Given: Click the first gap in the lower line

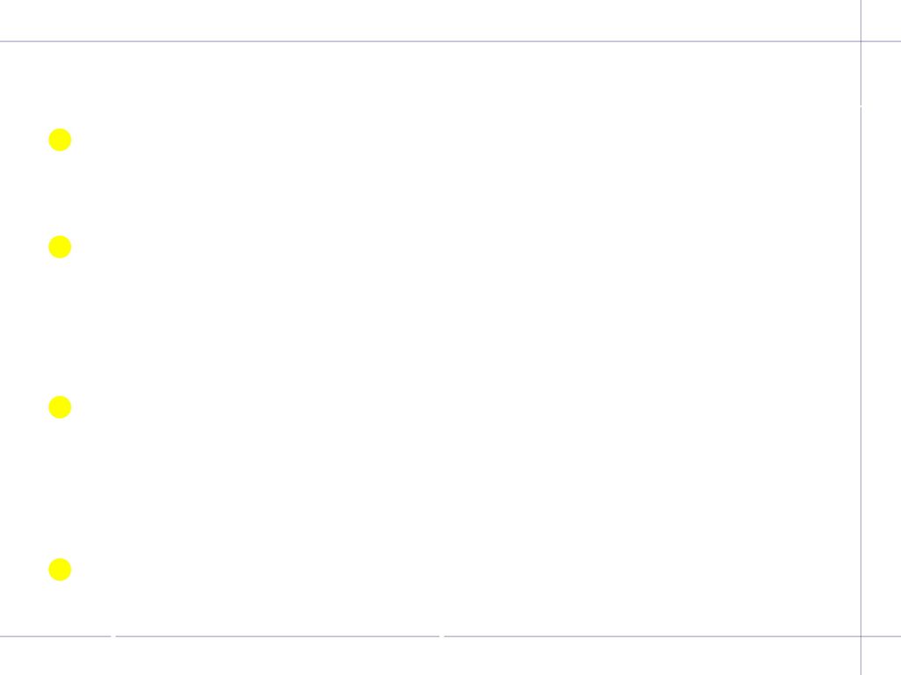Looking at the screenshot, I should tap(114, 636).
